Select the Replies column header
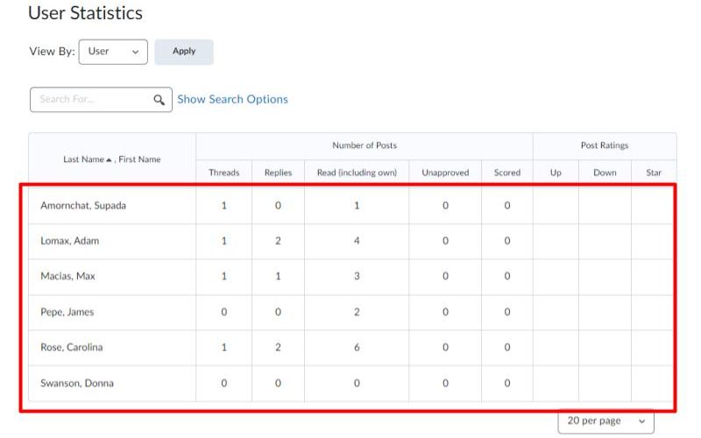Viewport: 701px width, 438px height. (x=278, y=173)
